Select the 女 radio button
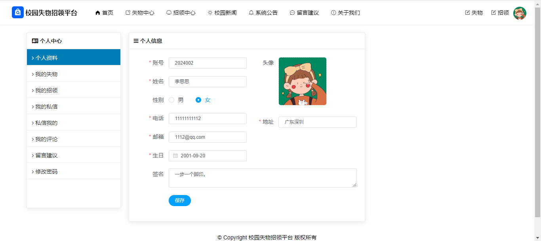The image size is (541, 241). (198, 100)
